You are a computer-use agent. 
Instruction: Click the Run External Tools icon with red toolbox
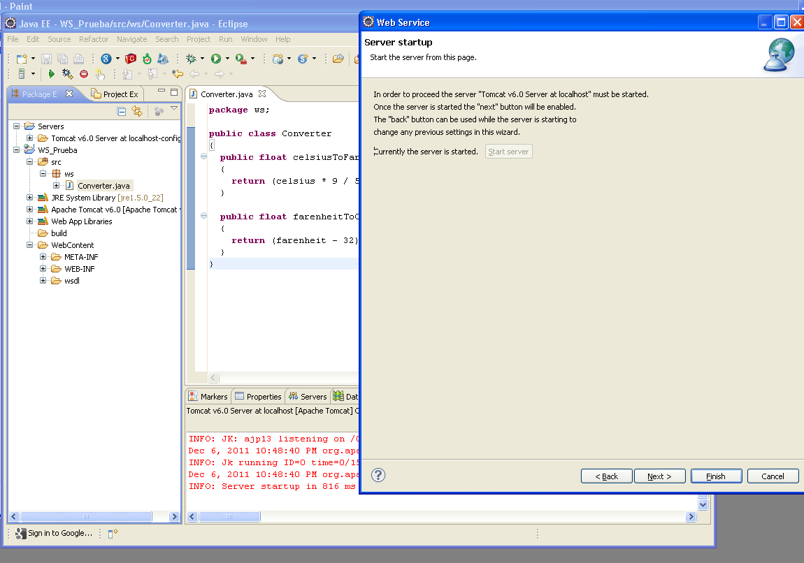pyautogui.click(x=241, y=59)
